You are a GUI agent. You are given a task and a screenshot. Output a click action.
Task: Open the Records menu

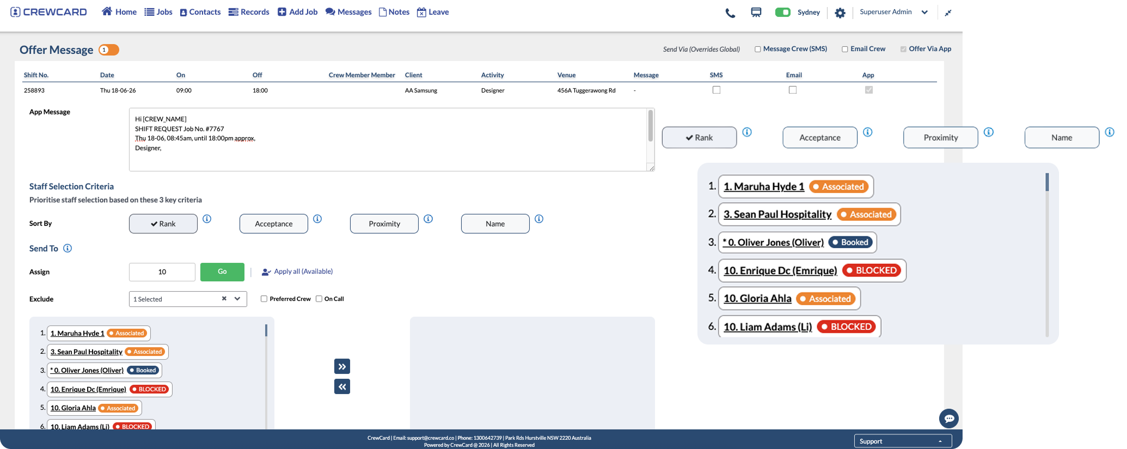coord(249,12)
